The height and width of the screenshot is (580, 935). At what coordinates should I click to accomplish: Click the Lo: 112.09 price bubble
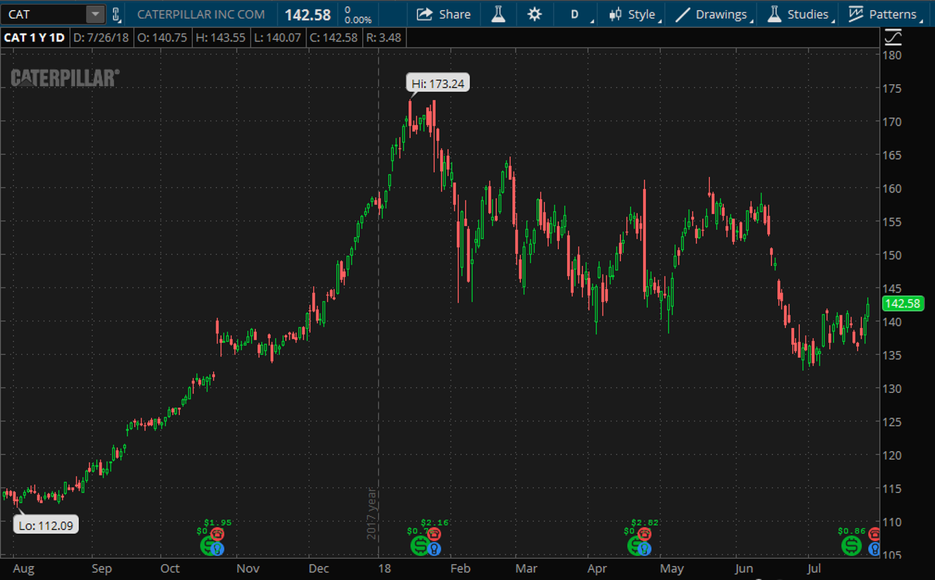(47, 525)
